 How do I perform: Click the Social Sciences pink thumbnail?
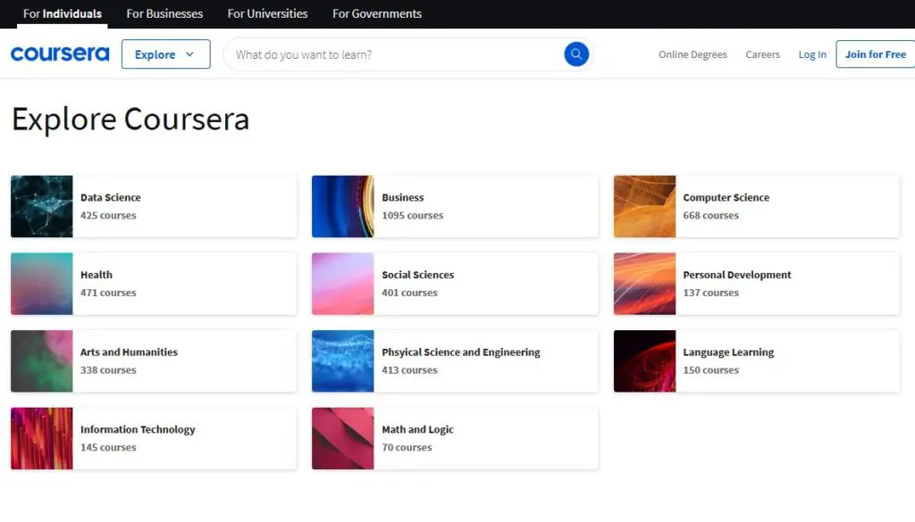342,284
